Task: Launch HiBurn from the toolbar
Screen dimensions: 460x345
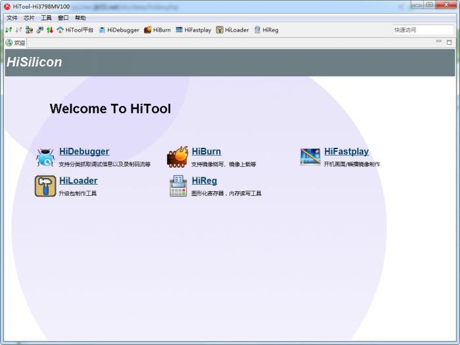Action: pyautogui.click(x=157, y=30)
